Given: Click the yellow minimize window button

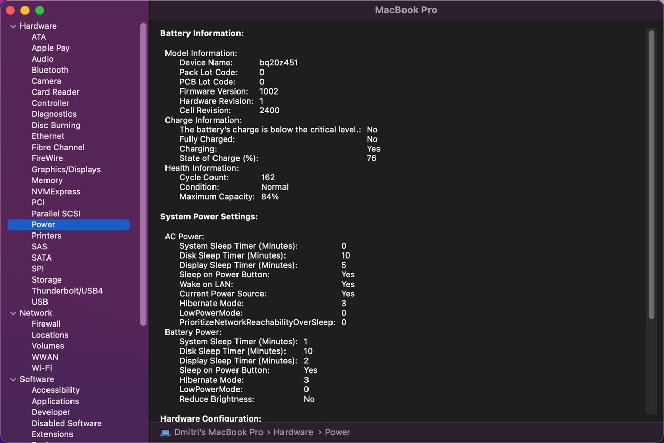Looking at the screenshot, I should click(25, 10).
